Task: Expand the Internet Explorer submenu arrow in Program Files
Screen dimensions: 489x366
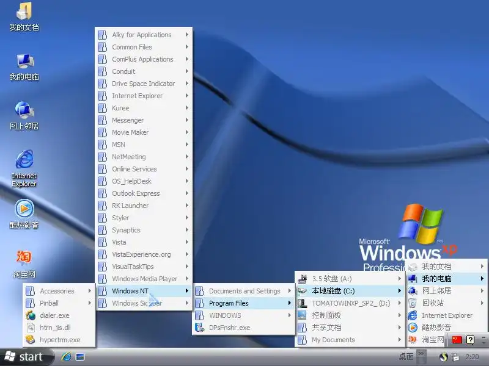Action: (187, 96)
